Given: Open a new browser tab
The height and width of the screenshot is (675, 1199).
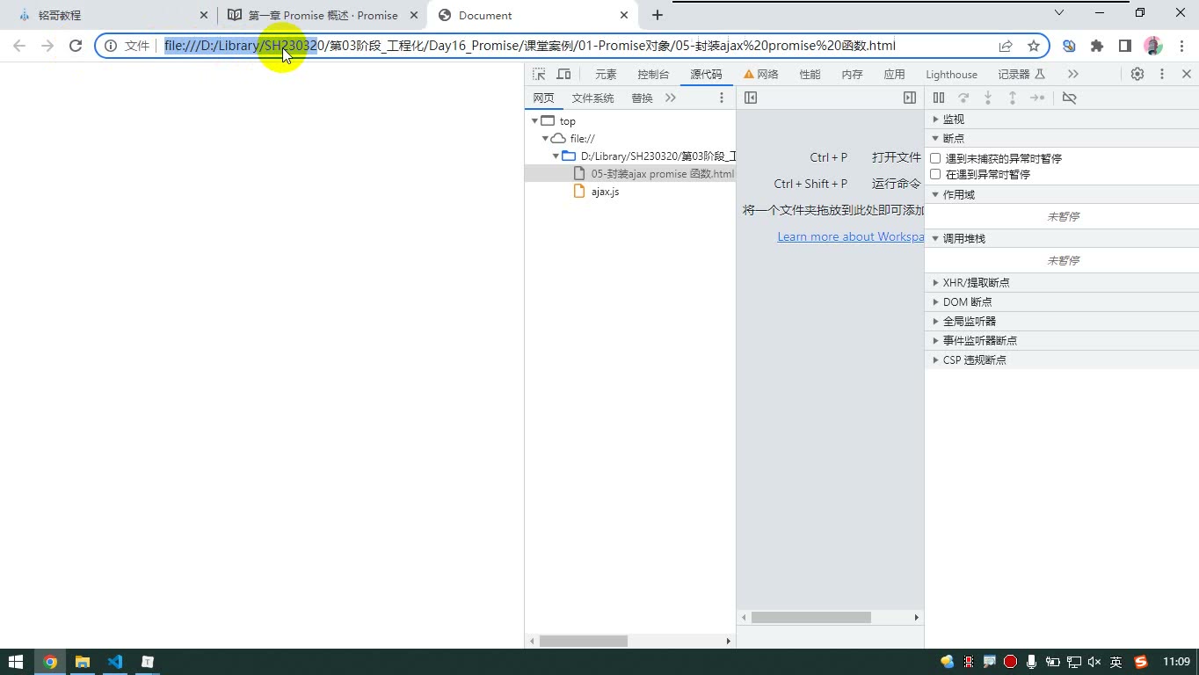Looking at the screenshot, I should point(658,15).
